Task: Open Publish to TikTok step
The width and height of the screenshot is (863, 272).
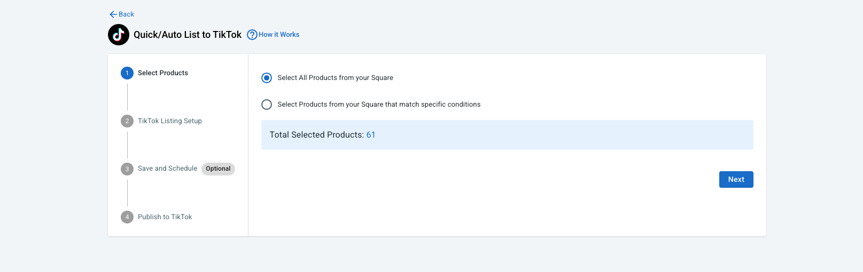Action: 165,217
